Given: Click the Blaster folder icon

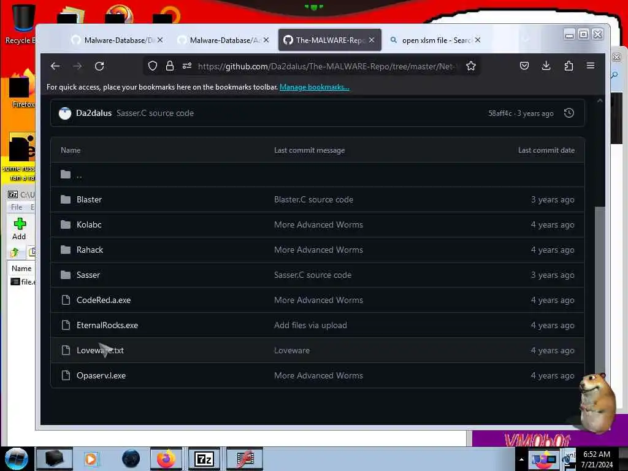Looking at the screenshot, I should (66, 199).
